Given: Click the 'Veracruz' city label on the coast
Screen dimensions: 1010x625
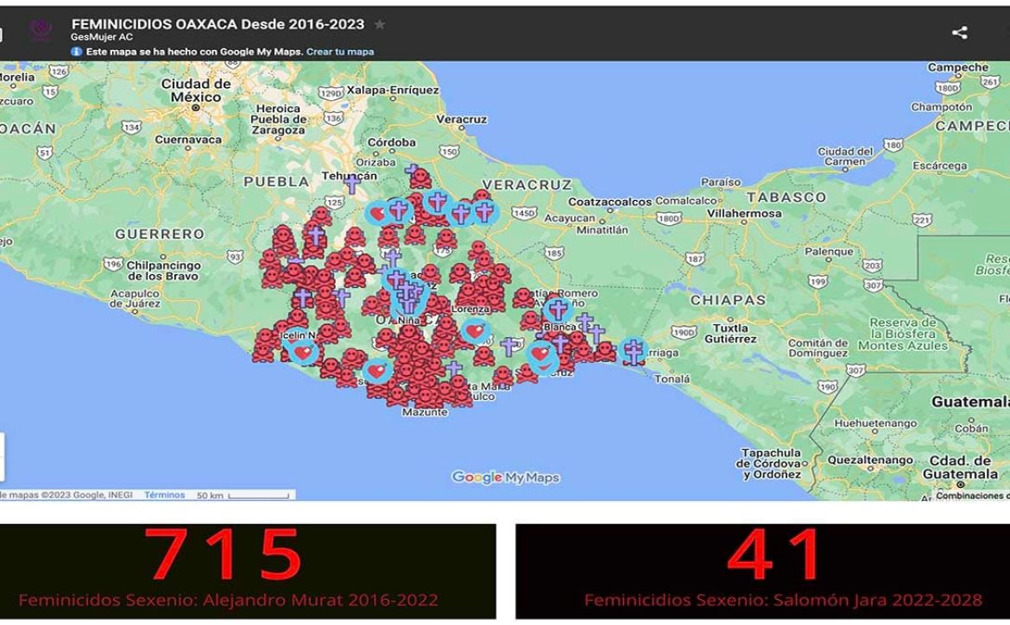Looking at the screenshot, I should point(462,119).
